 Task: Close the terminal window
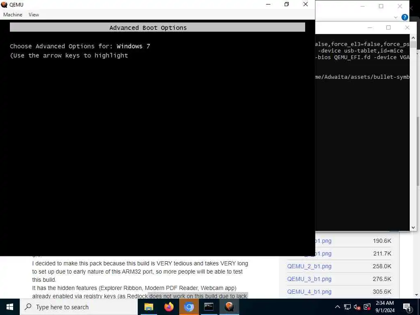pos(407,27)
